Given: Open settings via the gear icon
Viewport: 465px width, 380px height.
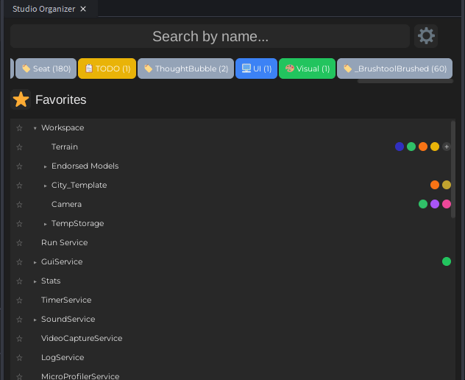Looking at the screenshot, I should [x=426, y=35].
